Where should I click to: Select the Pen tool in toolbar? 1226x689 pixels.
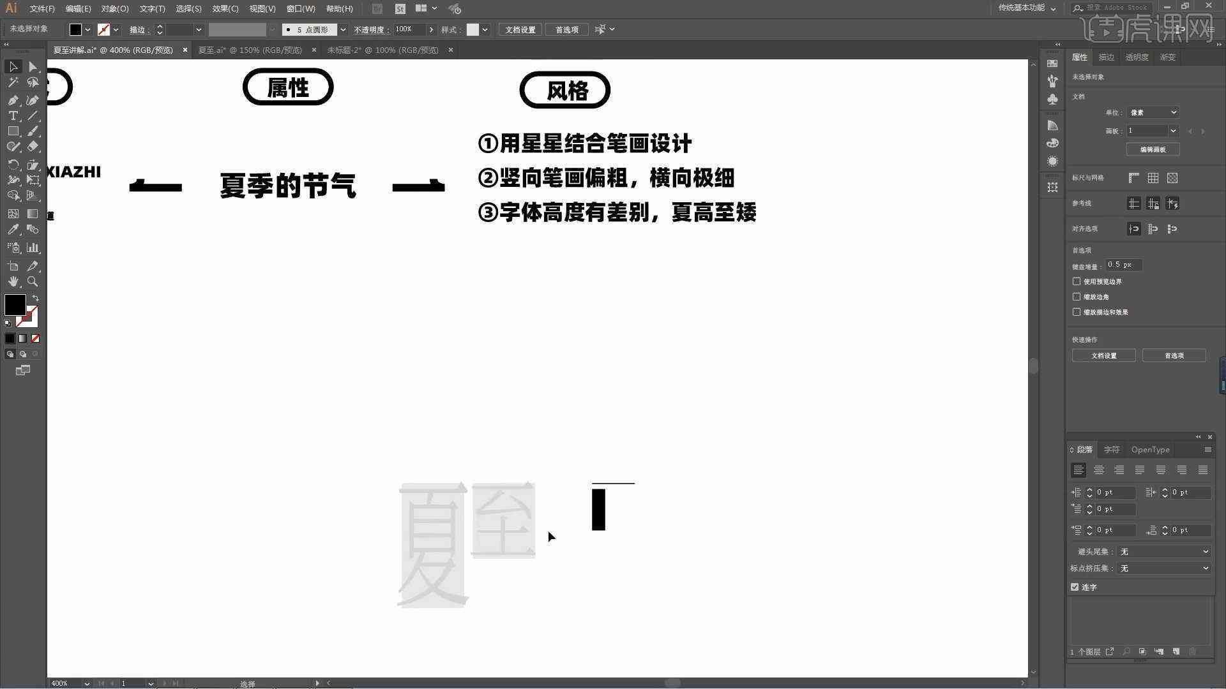11,98
